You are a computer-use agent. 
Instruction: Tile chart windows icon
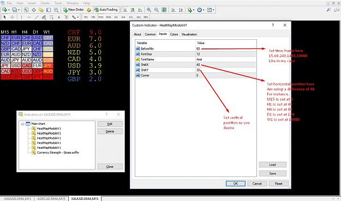[x=164, y=10]
